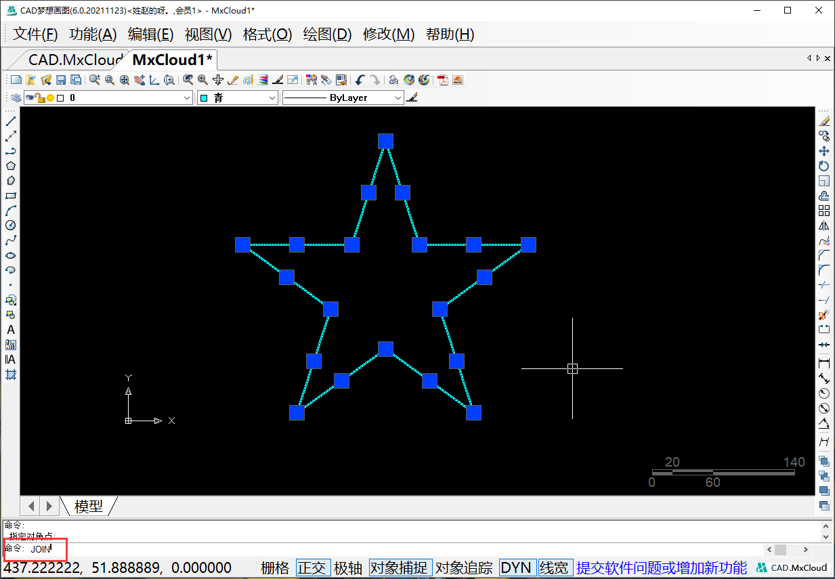Select the Rectangle tool
835x579 pixels.
pos(11,196)
